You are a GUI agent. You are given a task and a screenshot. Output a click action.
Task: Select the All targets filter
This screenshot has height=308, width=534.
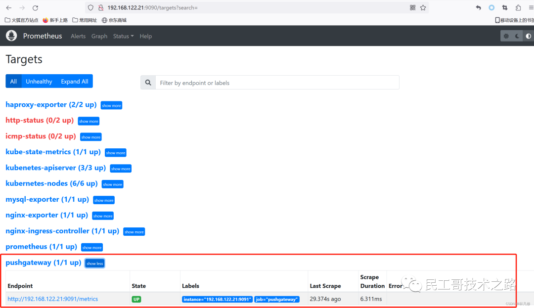(13, 81)
